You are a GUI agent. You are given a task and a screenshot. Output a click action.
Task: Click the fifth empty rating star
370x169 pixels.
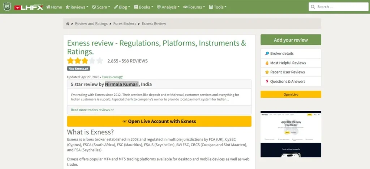tap(100, 61)
